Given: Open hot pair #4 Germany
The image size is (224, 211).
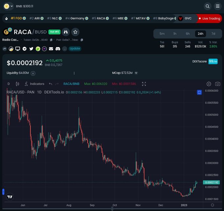Looking at the screenshot, I should click(77, 18).
